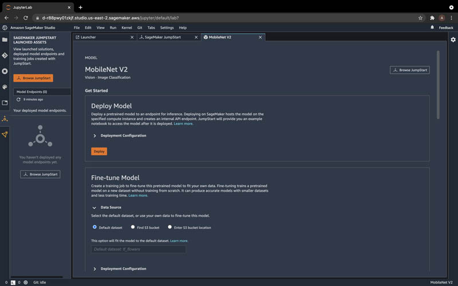Viewport: 458px width, 286px height.
Task: Open the Settings menu
Action: (x=167, y=27)
